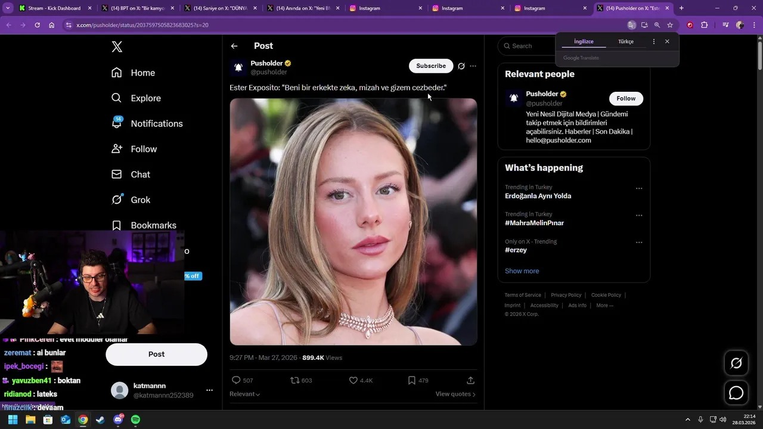Switch to the BPT on X browser tab
Screen dimensions: 763x429
pyautogui.click(x=137, y=8)
